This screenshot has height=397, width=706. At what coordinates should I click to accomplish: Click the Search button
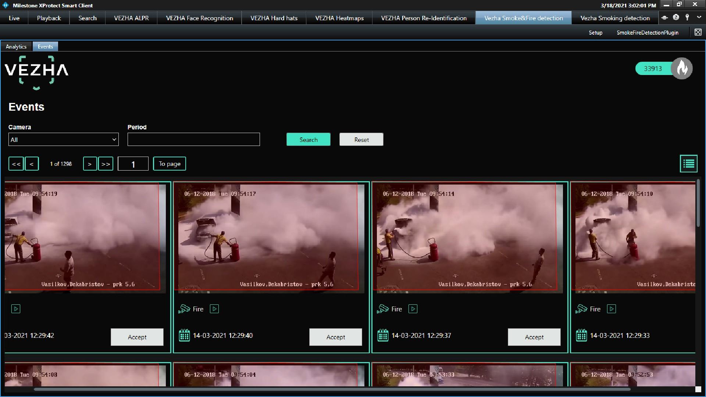[309, 139]
